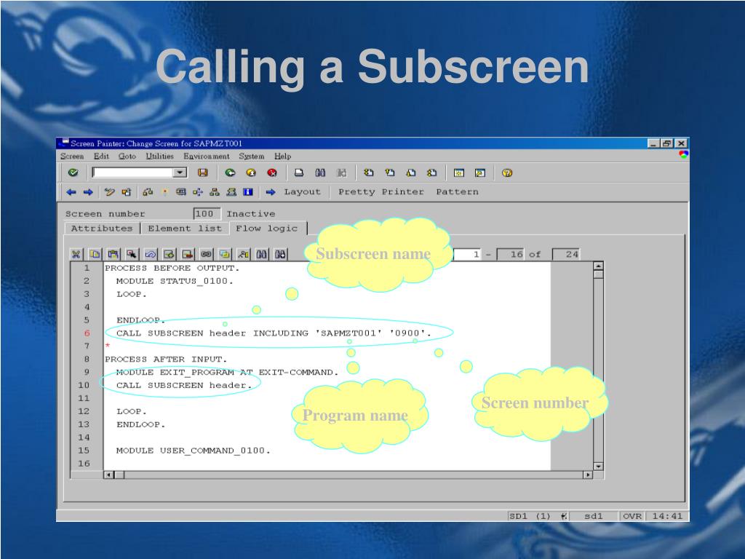Click the yellow Help question mark icon

tap(507, 173)
